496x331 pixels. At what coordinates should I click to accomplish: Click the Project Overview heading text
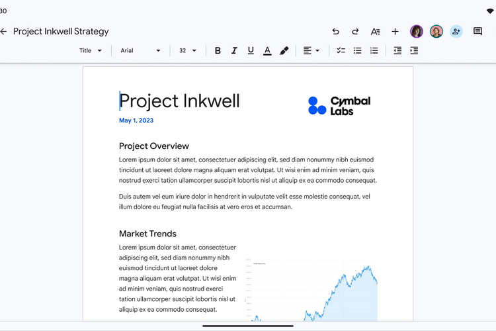coord(153,146)
